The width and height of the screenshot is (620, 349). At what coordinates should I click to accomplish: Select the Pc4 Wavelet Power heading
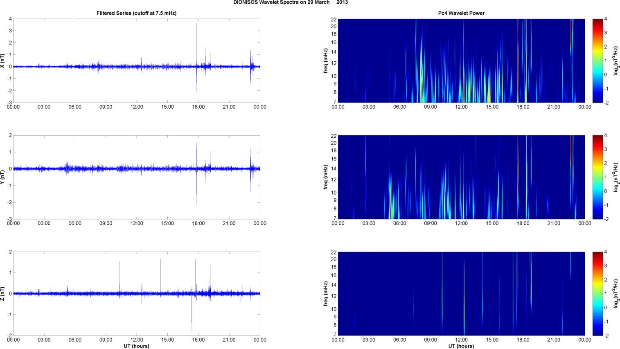[x=461, y=13]
